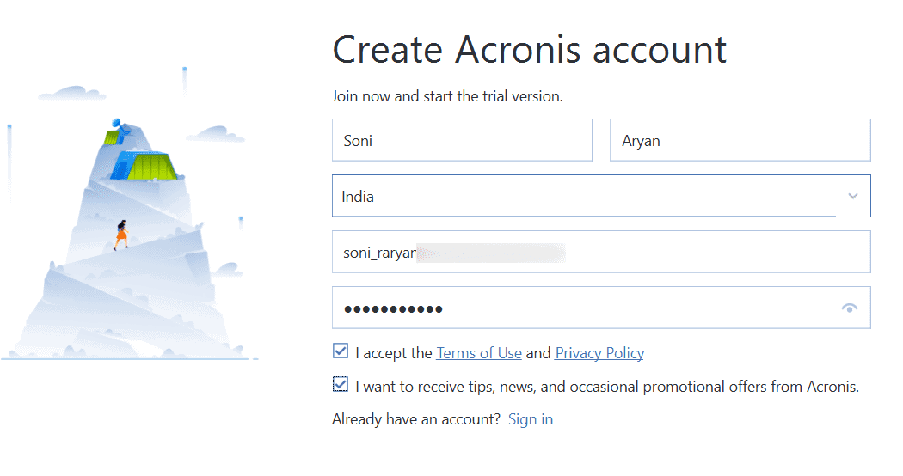Click the climbing person on the mountain
The height and width of the screenshot is (476, 903).
coord(121,235)
